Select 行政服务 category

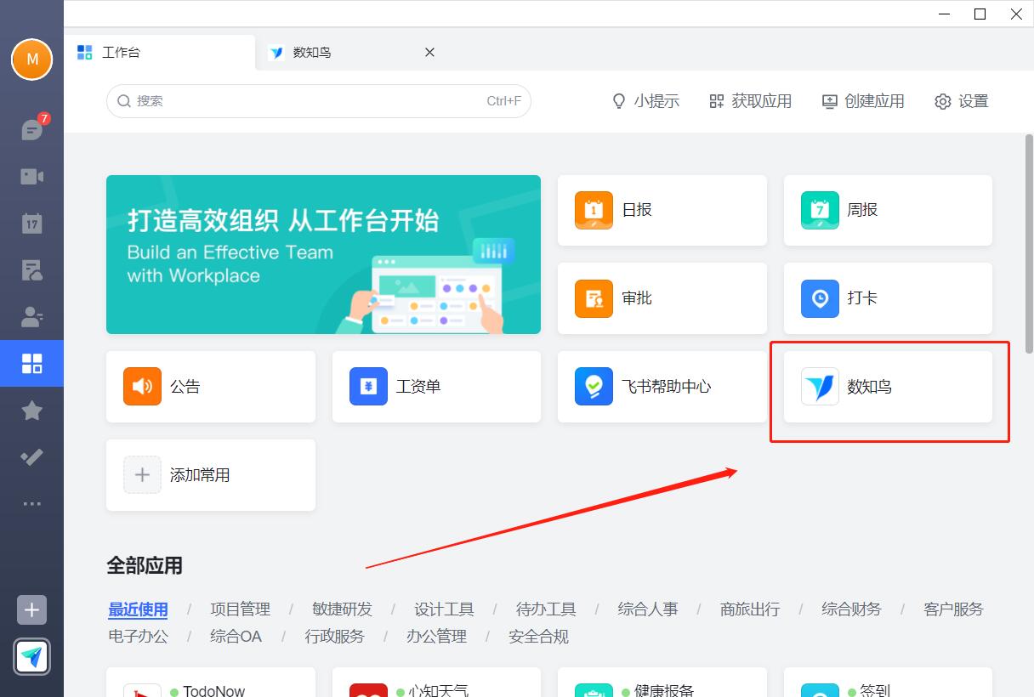[334, 637]
